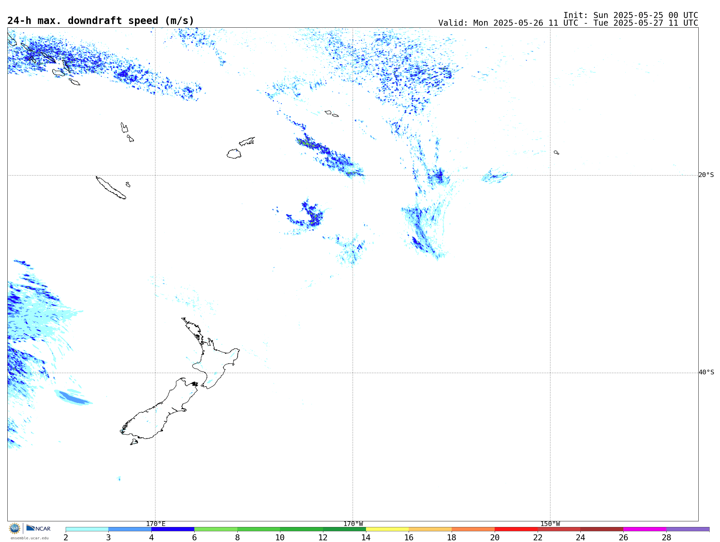Click the colorbar tick label 2
This screenshot has width=720, height=542.
point(66,538)
